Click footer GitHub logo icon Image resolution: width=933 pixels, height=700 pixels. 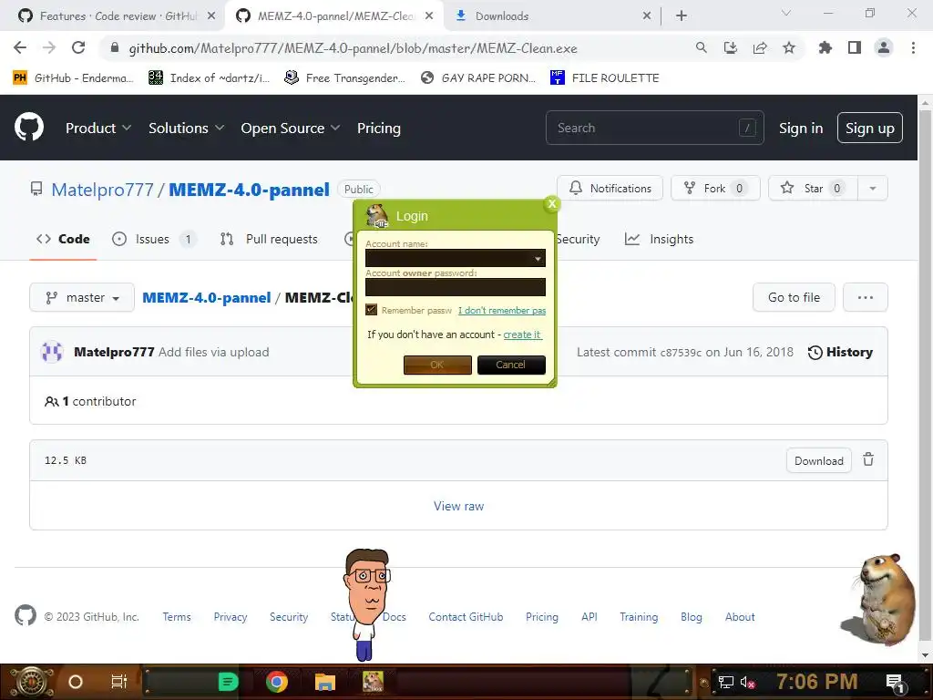[x=25, y=615]
